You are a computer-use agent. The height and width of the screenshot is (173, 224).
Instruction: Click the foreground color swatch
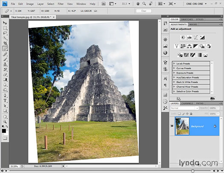tap(4, 131)
